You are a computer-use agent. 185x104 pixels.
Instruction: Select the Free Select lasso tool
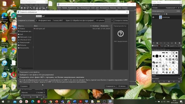pos(28,8)
